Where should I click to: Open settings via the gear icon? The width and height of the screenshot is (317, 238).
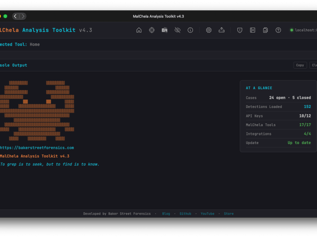(x=209, y=30)
